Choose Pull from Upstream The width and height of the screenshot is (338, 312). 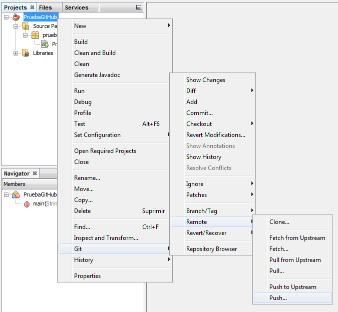pos(295,260)
